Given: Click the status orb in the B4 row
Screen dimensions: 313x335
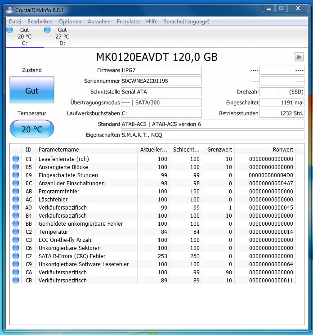Looking at the screenshot, I should click(x=16, y=215).
